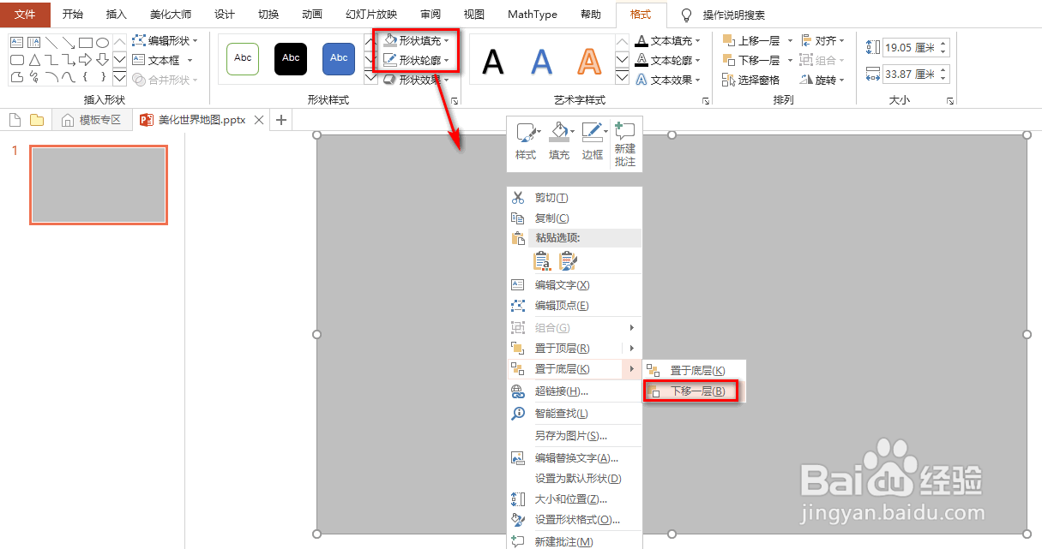Select slide 1 thumbnail in the slide panel

(x=98, y=184)
